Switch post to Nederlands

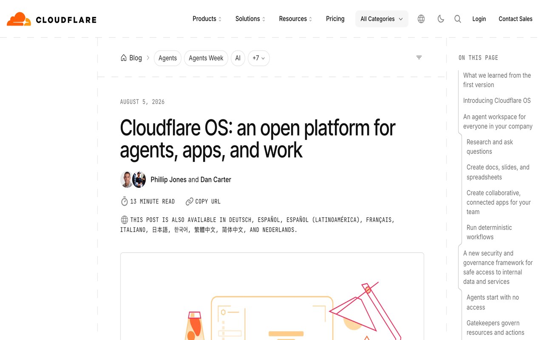pyautogui.click(x=278, y=229)
